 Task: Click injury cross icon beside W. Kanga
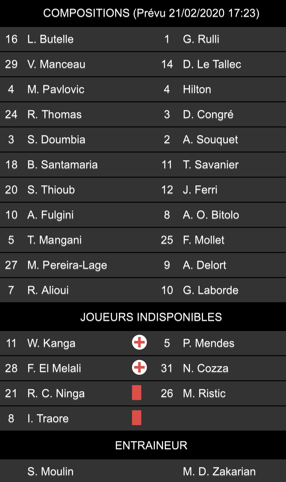click(x=139, y=343)
